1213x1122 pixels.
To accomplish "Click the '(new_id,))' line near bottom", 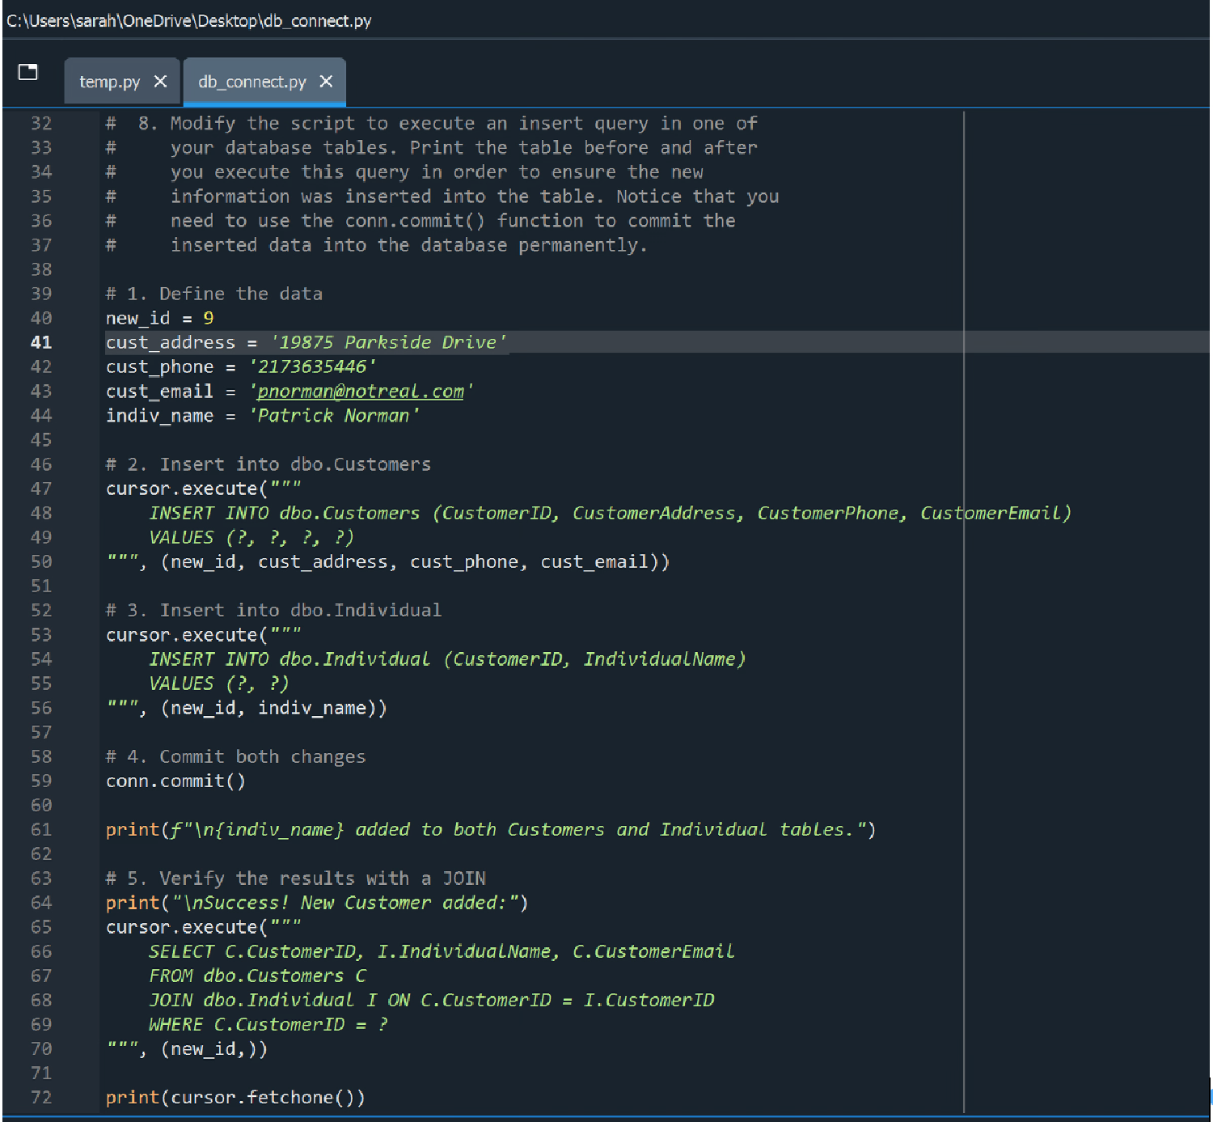I will [187, 1049].
